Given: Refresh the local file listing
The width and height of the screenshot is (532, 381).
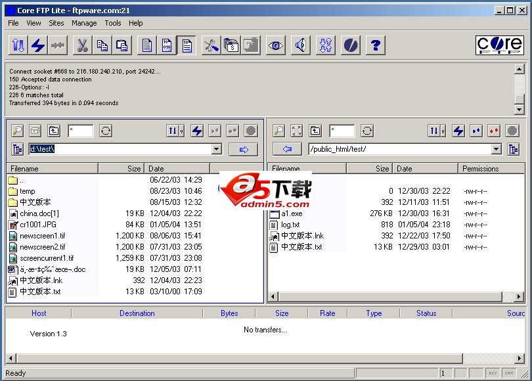Looking at the screenshot, I should pos(106,131).
